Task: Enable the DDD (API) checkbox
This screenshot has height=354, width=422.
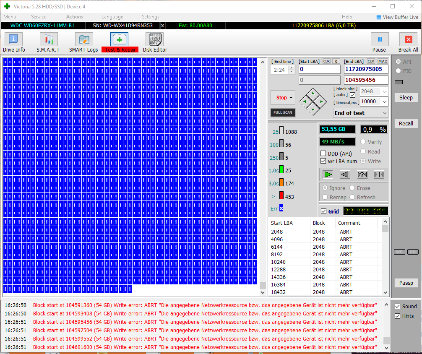Action: click(x=323, y=154)
